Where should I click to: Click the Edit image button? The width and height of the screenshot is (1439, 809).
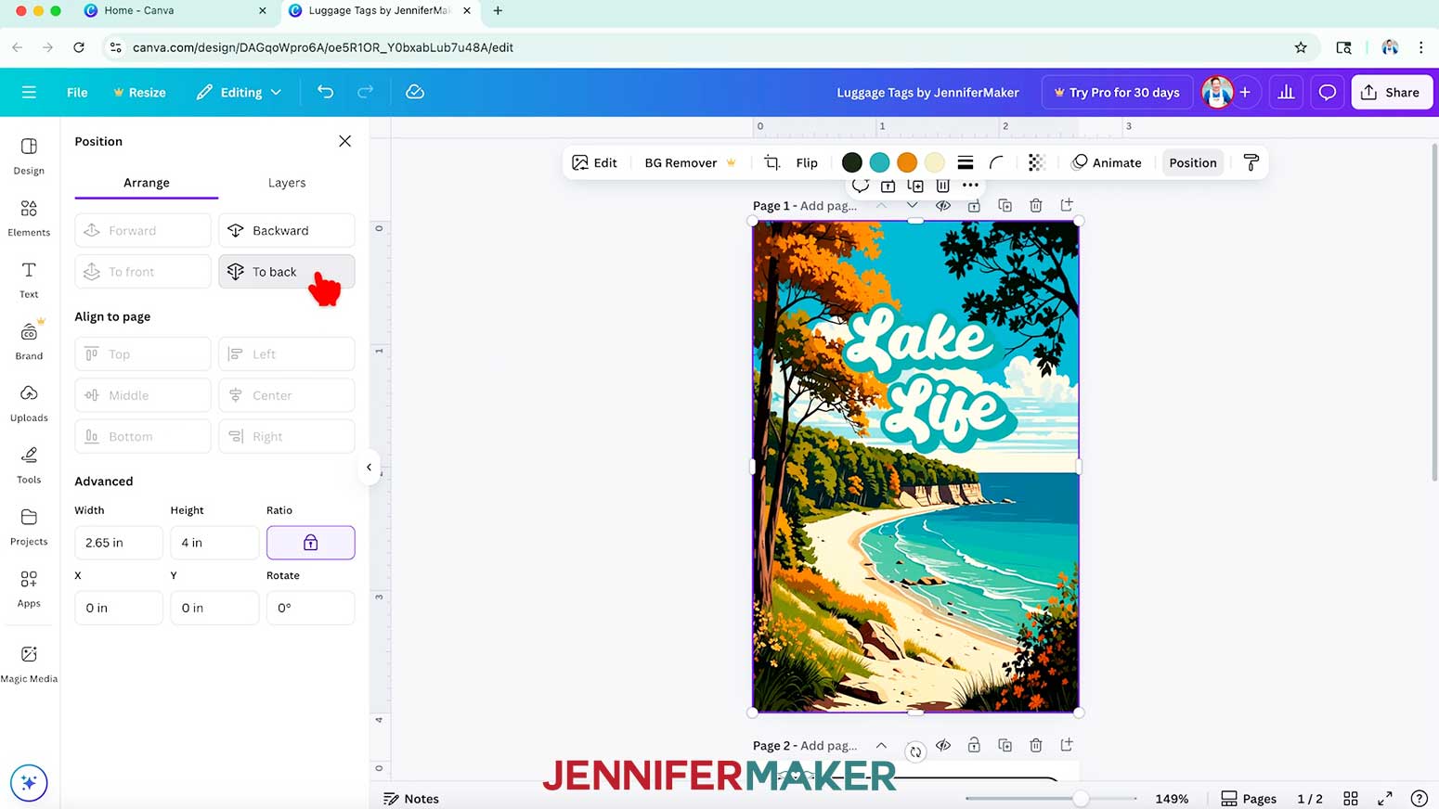594,162
